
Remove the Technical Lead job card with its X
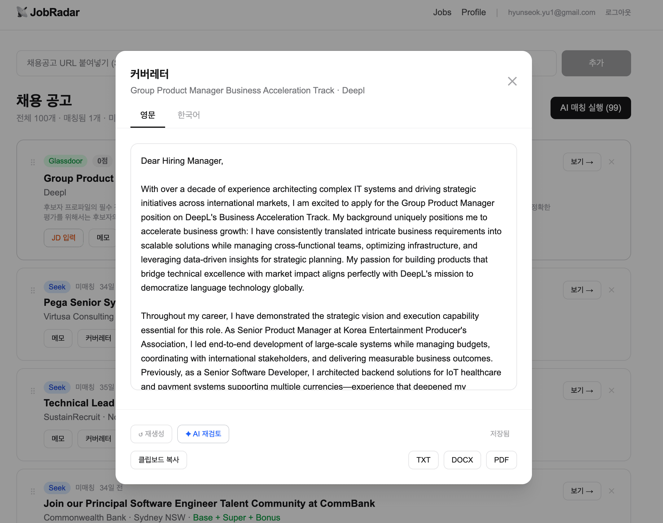611,391
